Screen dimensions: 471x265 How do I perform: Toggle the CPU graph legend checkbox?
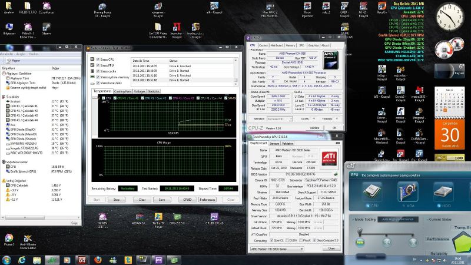104,98
